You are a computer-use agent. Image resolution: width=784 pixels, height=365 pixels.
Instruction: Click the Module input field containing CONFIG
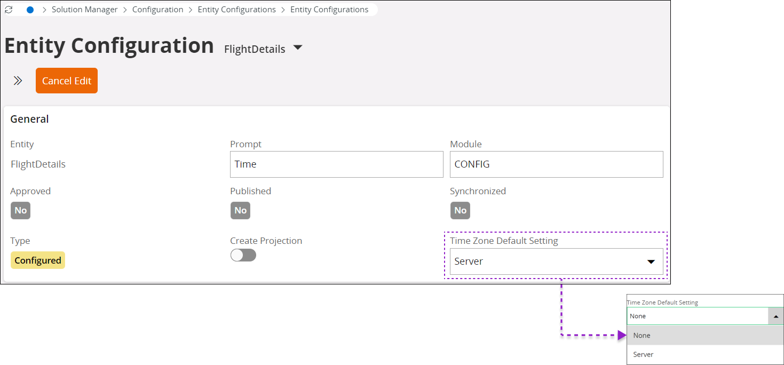557,164
